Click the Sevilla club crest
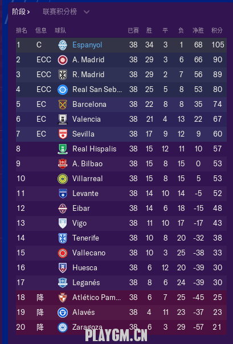233x344 pixels. click(63, 134)
